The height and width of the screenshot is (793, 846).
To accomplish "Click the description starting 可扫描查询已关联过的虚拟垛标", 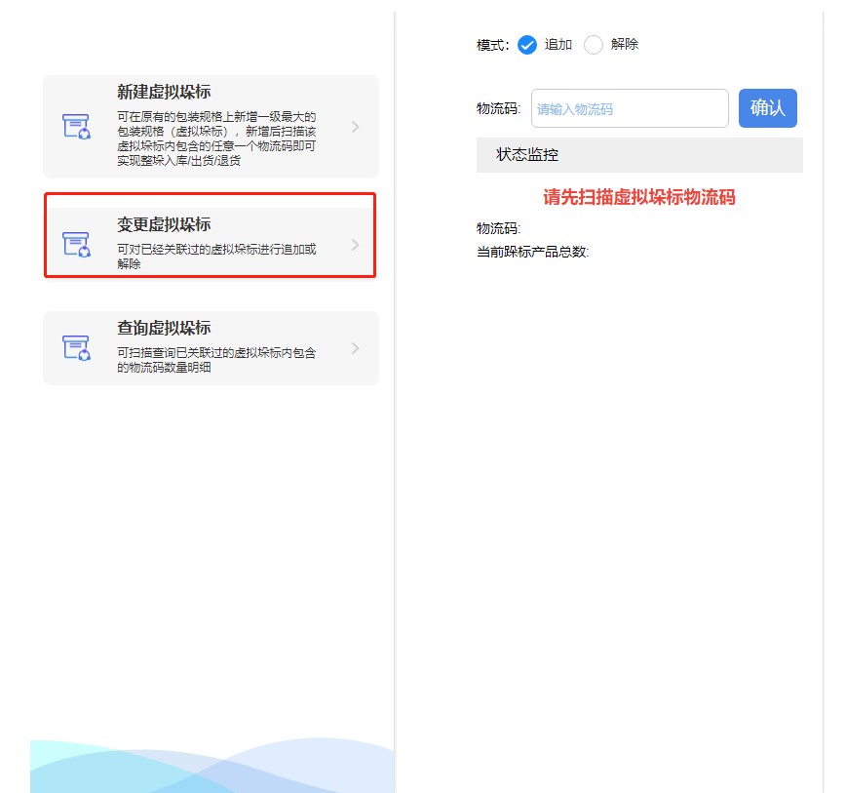I will point(216,360).
